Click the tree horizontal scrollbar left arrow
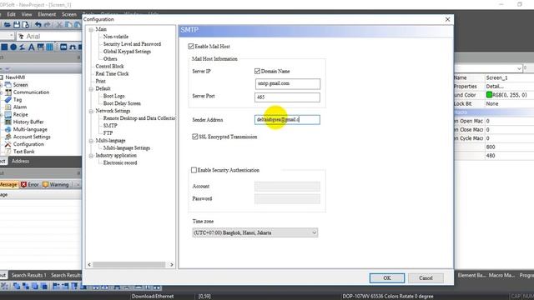The image size is (534, 300). (x=89, y=264)
